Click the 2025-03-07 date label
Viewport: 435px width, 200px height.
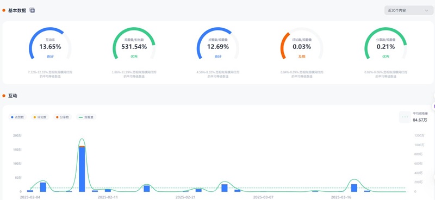coord(264,197)
